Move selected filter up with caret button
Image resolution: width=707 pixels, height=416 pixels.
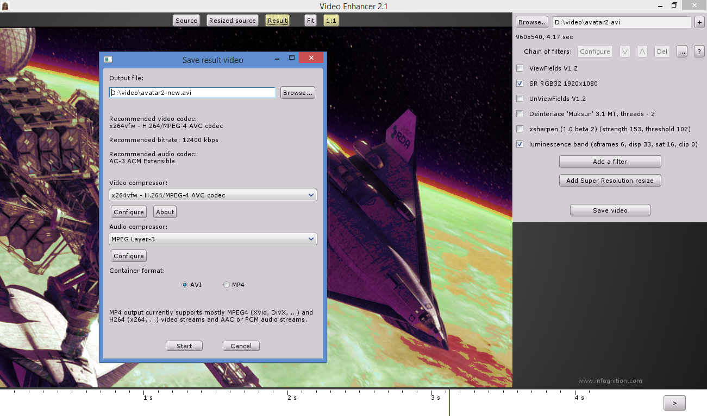[642, 52]
